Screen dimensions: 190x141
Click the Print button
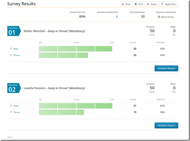[x=139, y=4]
